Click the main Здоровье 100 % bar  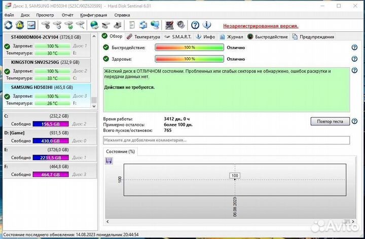[x=190, y=59]
